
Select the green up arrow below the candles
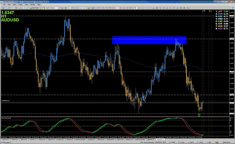[x=199, y=115]
